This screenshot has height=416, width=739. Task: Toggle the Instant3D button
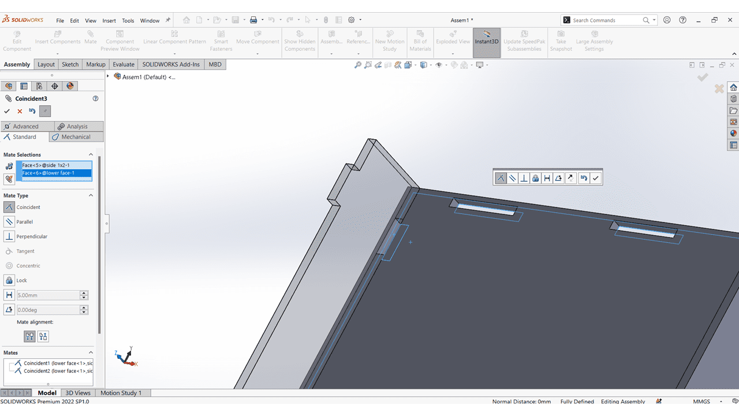point(486,42)
